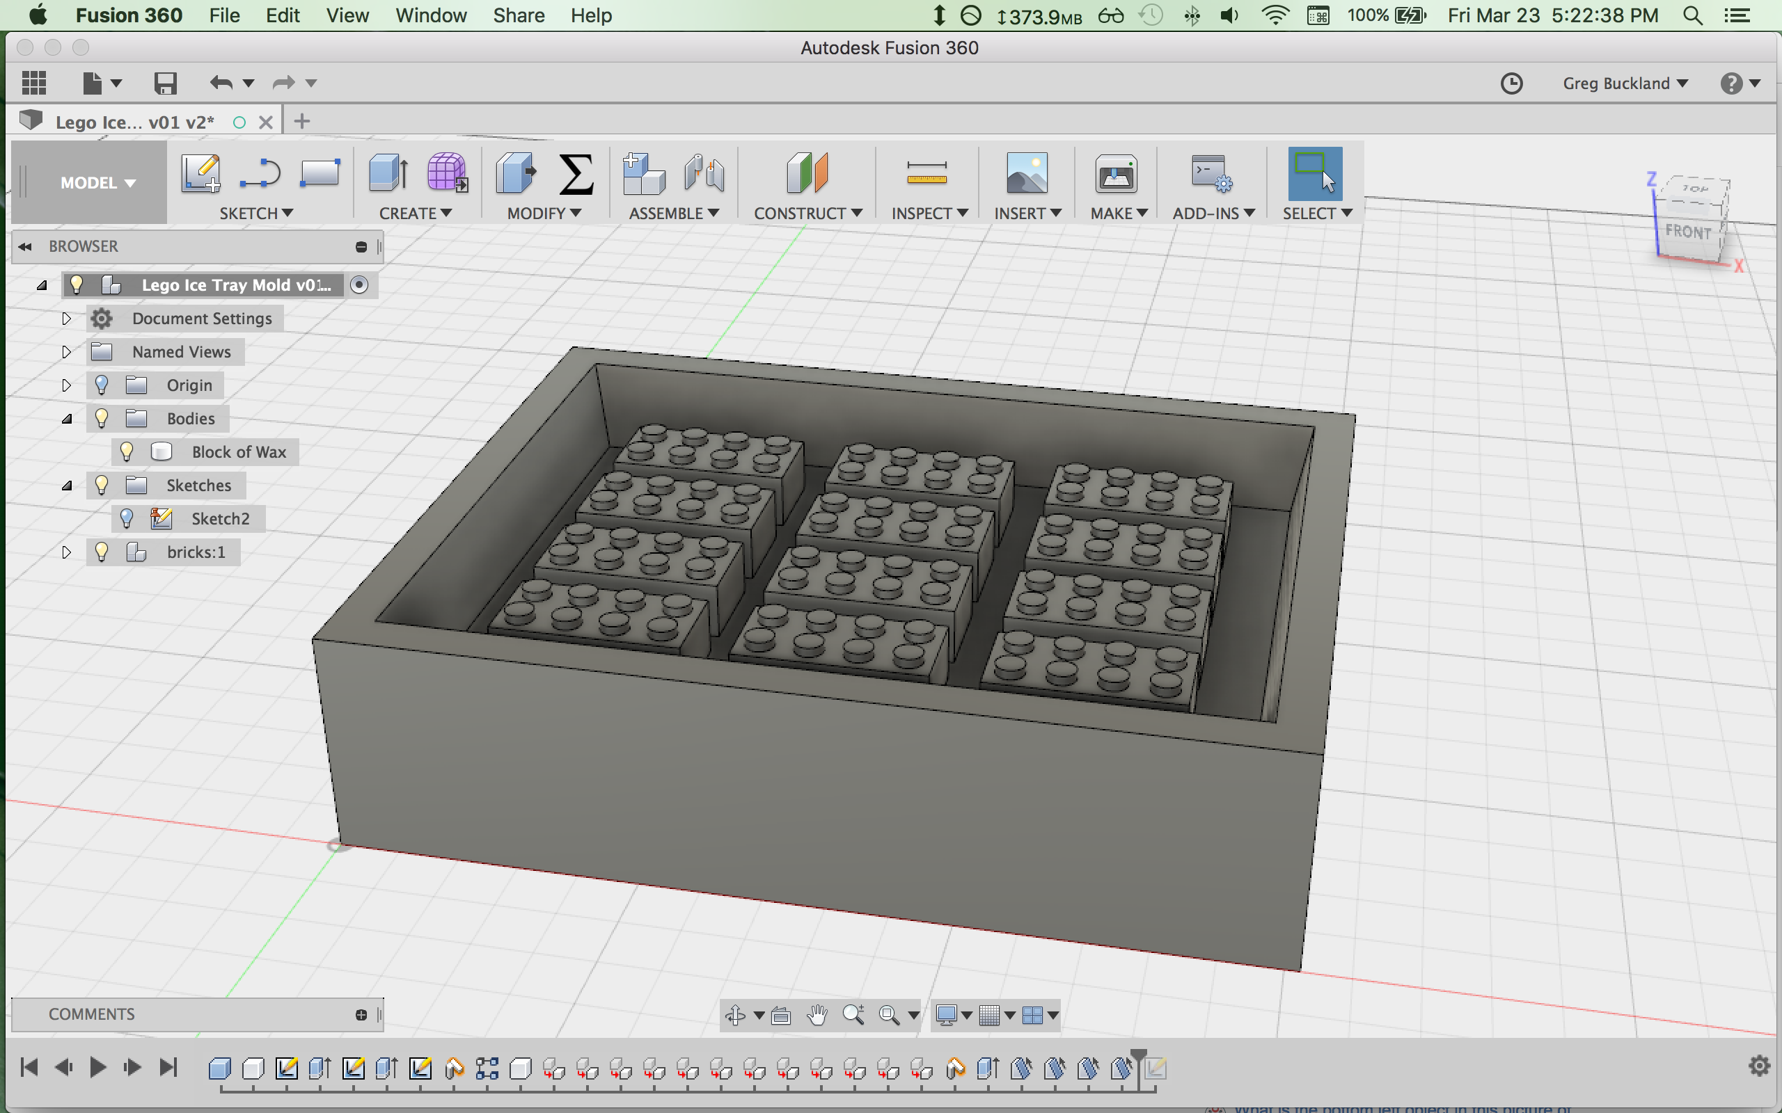This screenshot has width=1782, height=1113.
Task: Expand the Named Views node
Action: pyautogui.click(x=66, y=352)
